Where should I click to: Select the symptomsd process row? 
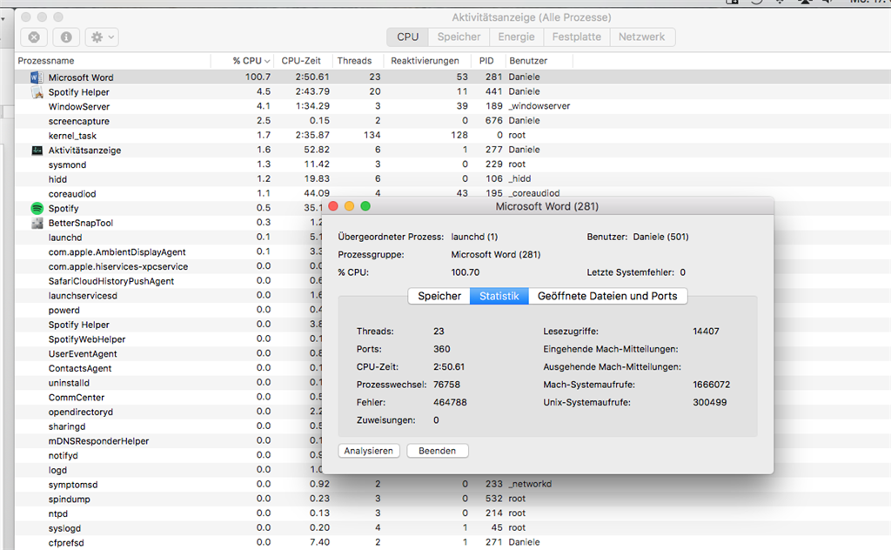[452, 485]
